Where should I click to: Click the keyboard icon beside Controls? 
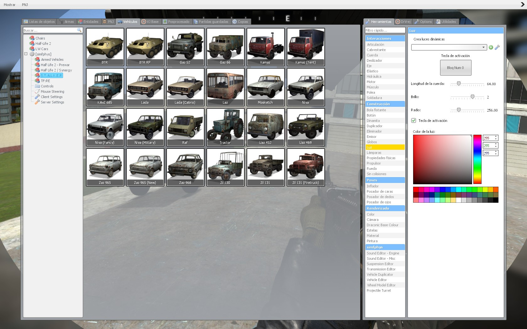click(x=37, y=86)
